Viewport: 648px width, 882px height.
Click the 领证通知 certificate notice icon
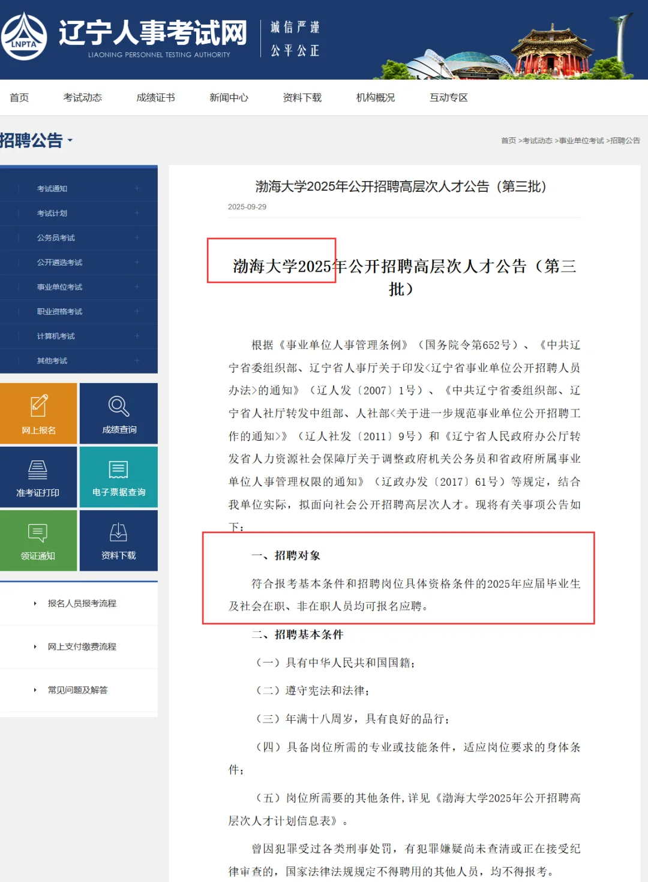[x=38, y=540]
